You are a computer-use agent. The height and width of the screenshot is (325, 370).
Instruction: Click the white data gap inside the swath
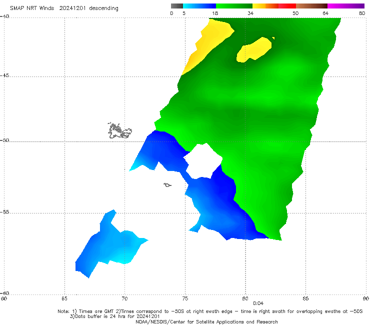pyautogui.click(x=203, y=161)
